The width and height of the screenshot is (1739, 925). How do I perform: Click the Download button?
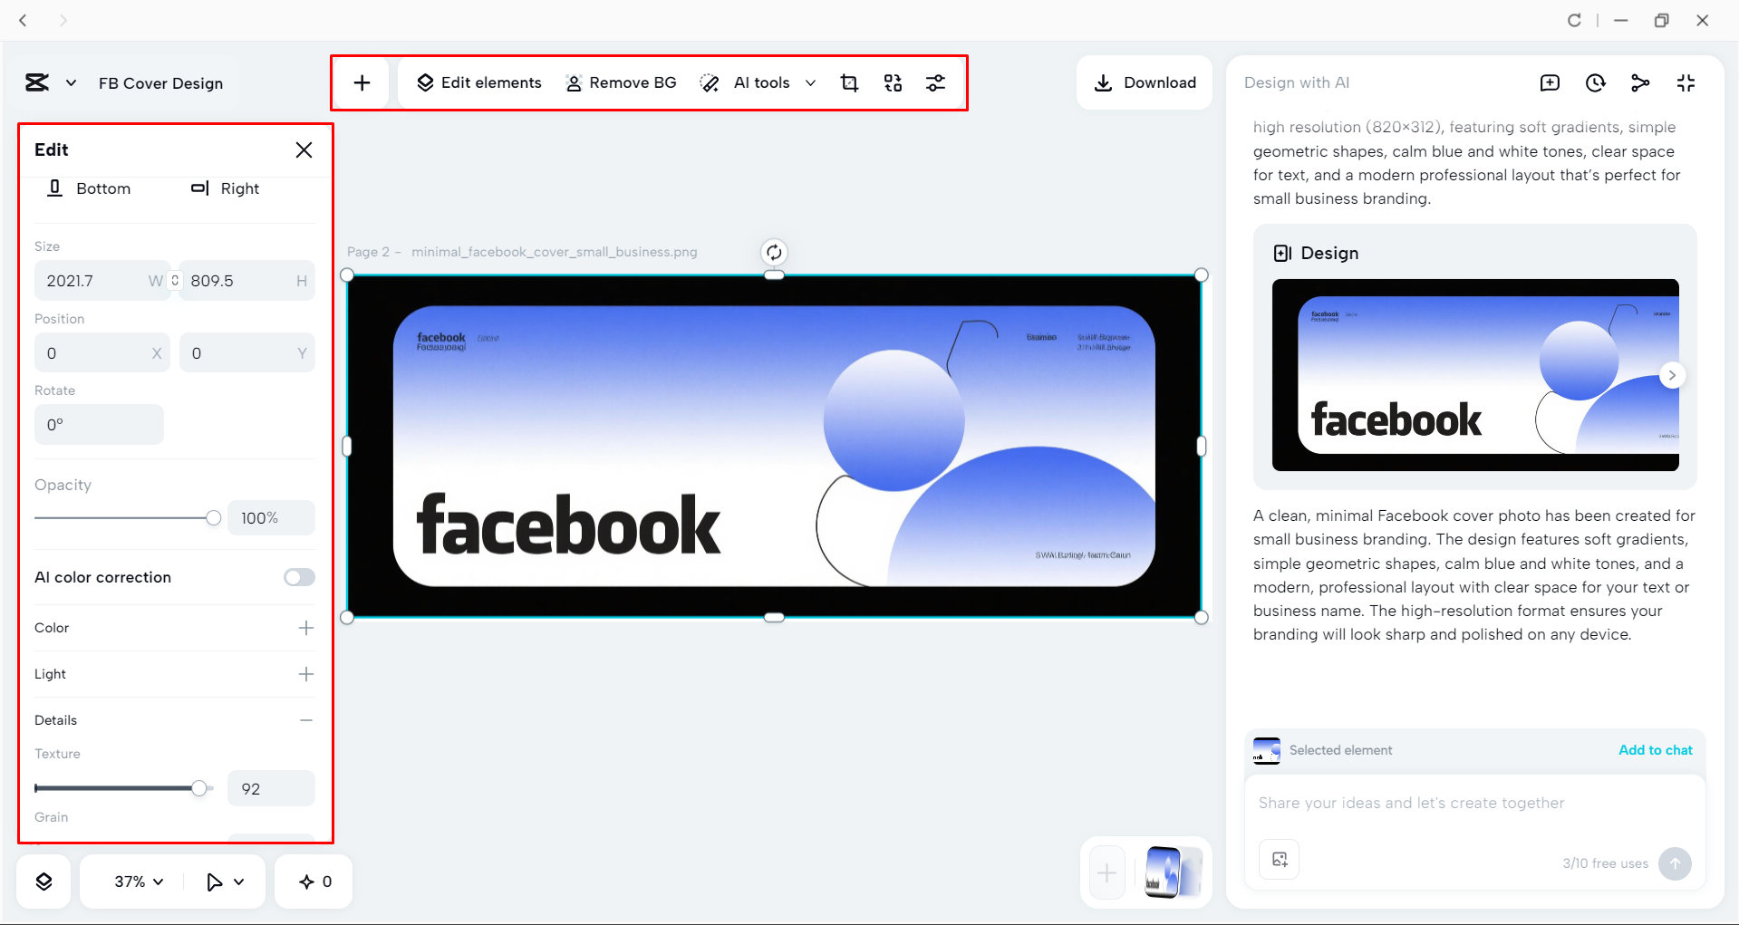coord(1145,82)
